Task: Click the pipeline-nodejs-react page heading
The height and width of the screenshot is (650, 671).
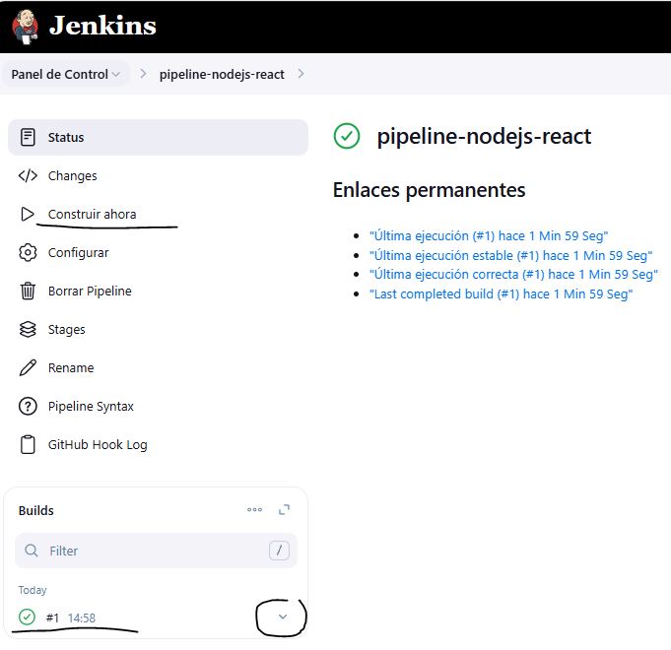Action: pos(484,137)
